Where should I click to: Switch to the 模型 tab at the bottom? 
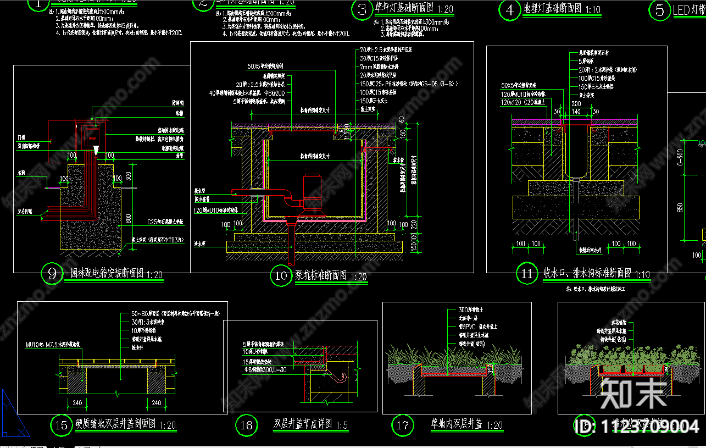38,446
